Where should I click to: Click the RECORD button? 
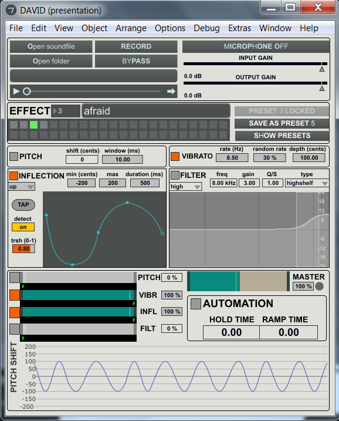click(136, 46)
